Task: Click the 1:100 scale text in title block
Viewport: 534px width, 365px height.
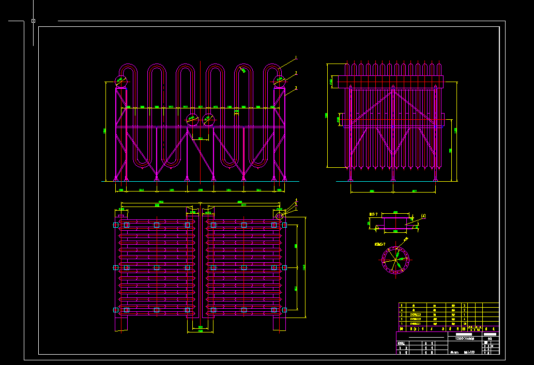Action: click(470, 352)
